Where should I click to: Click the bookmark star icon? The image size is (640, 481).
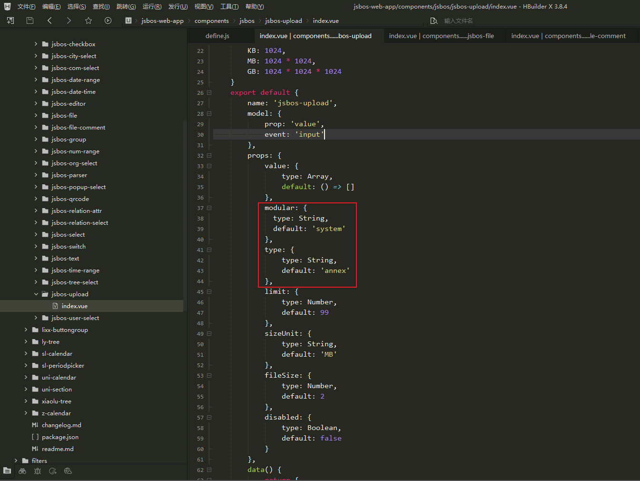(89, 20)
